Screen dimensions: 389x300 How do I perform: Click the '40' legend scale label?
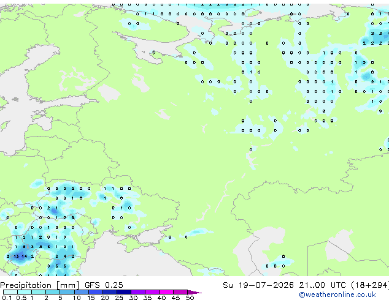point(161,298)
